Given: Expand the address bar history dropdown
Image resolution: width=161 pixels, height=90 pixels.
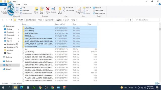Looking at the screenshot, I should [x=127, y=20].
